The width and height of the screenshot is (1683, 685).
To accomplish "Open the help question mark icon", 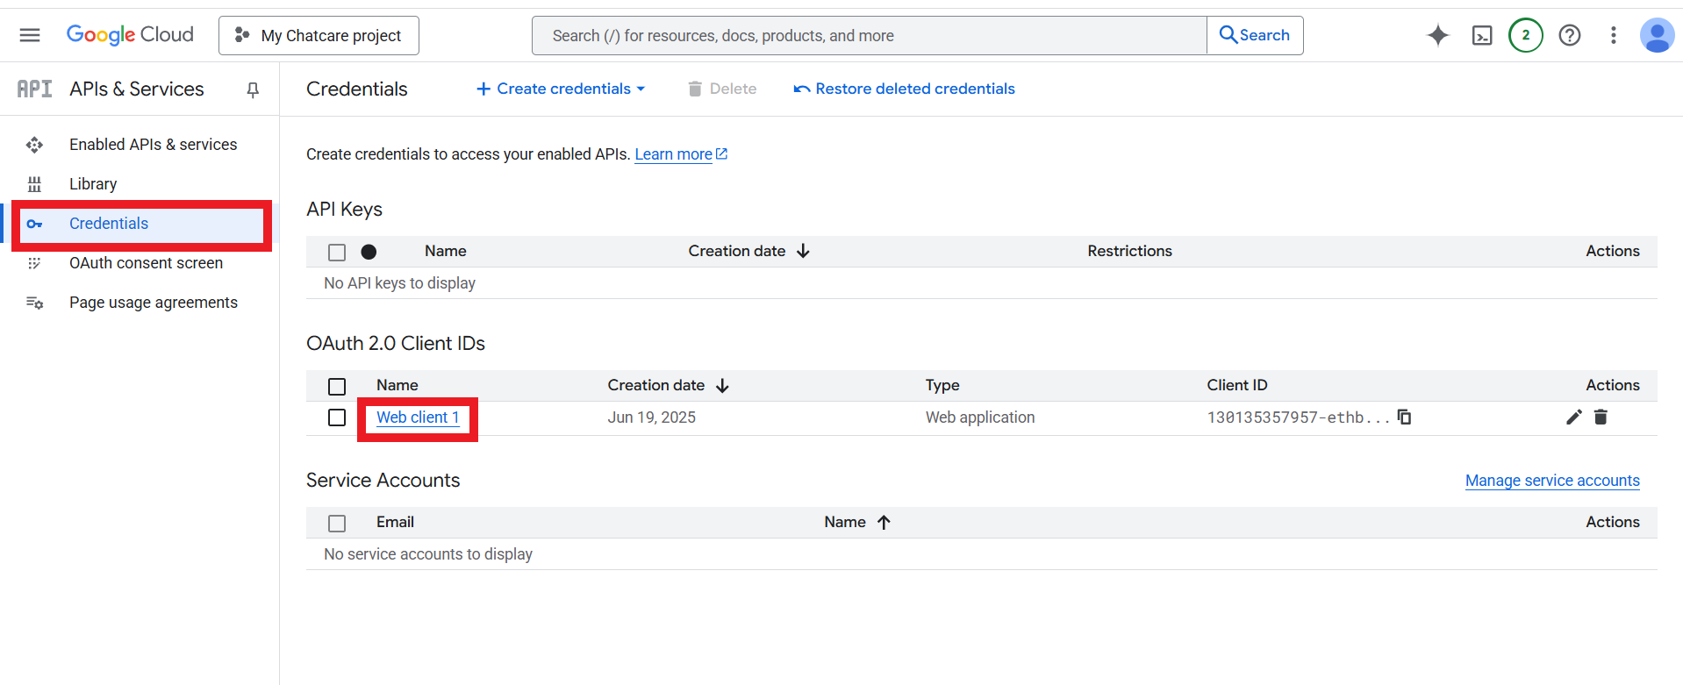I will pyautogui.click(x=1570, y=35).
